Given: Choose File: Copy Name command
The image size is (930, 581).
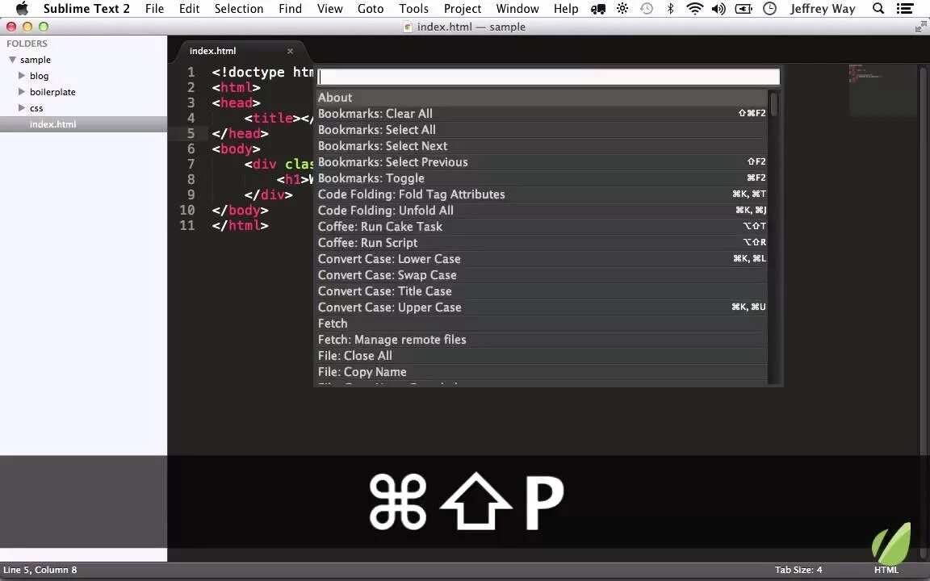Looking at the screenshot, I should pyautogui.click(x=542, y=372).
